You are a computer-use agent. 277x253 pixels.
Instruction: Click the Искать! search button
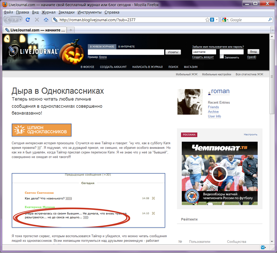click(x=173, y=52)
